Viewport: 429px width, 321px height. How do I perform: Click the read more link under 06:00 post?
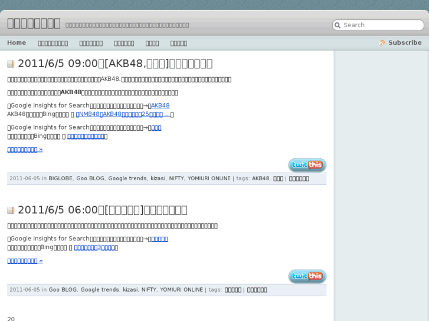pyautogui.click(x=25, y=260)
